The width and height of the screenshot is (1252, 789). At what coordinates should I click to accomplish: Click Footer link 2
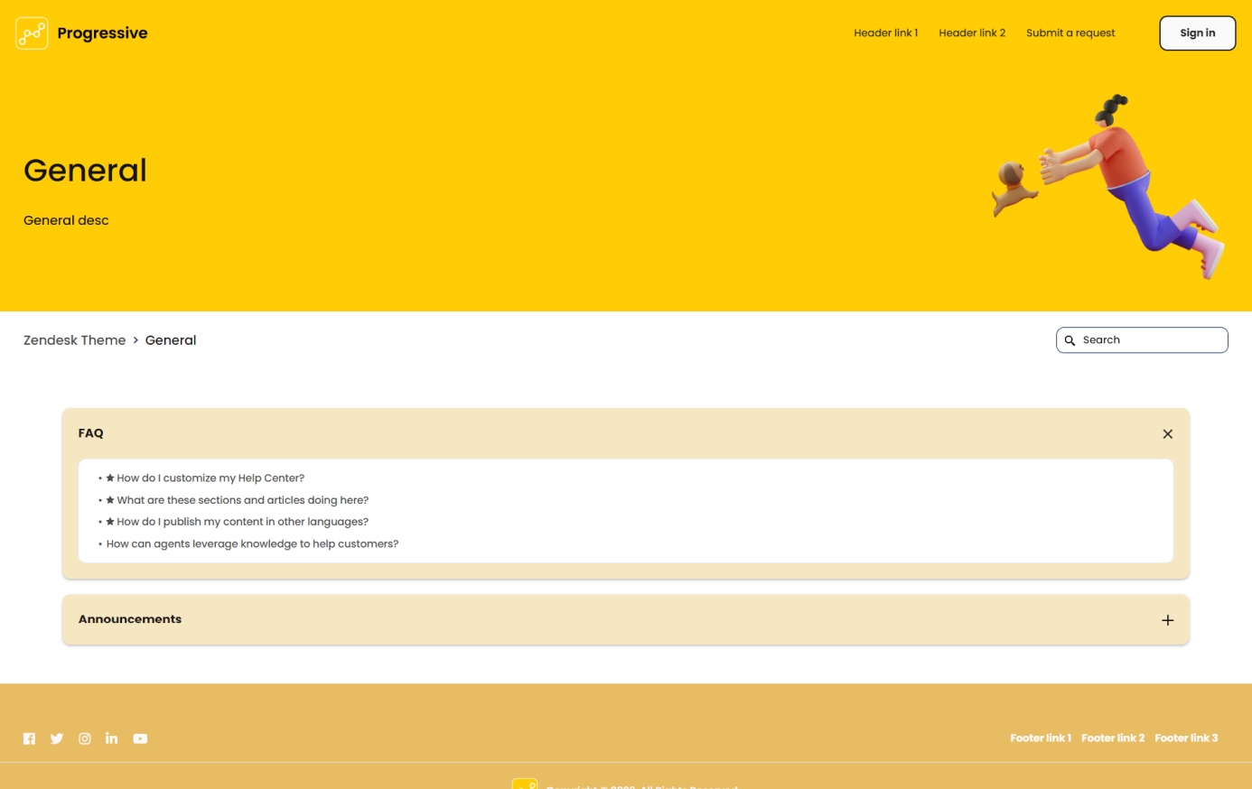1112,738
